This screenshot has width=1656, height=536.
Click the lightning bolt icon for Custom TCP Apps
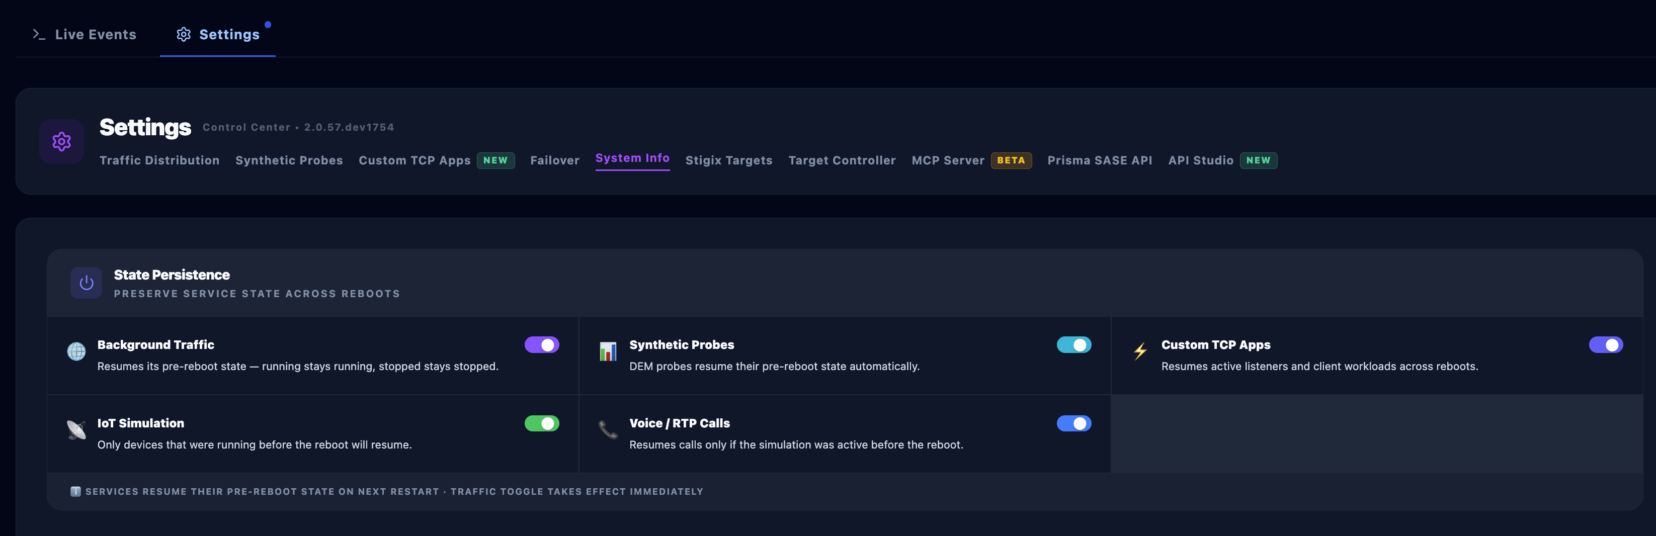click(1140, 351)
